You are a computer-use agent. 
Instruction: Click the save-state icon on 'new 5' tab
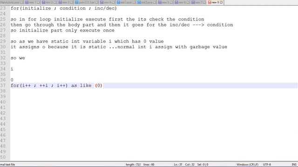coord(160,2)
